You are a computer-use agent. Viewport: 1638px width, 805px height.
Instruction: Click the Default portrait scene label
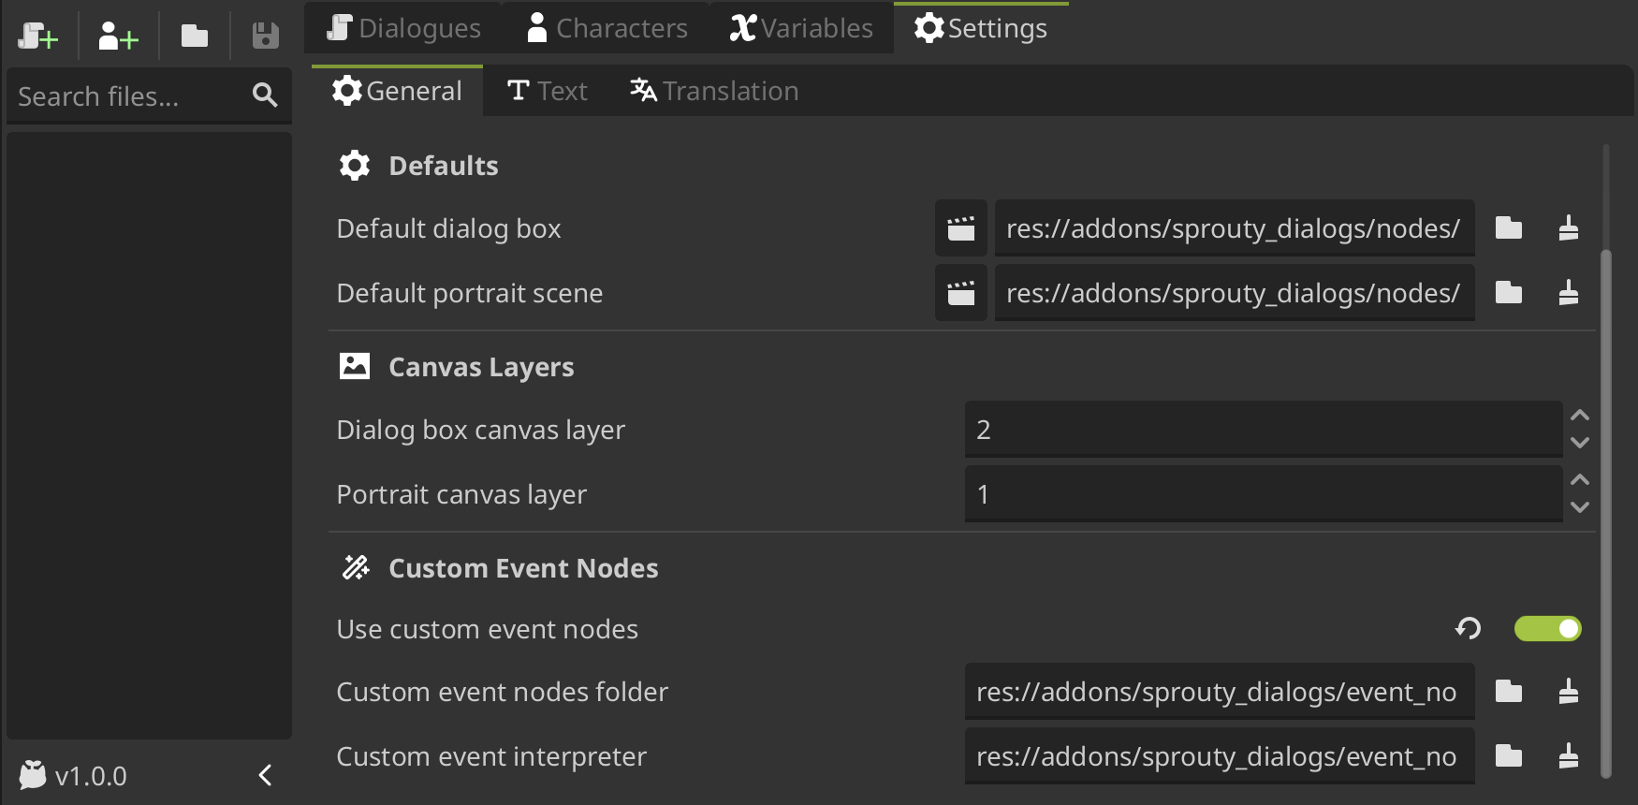(470, 293)
